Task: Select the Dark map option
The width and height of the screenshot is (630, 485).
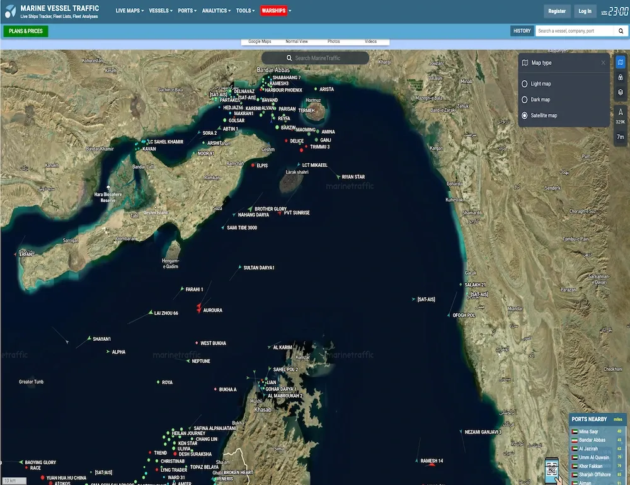Action: pos(525,100)
